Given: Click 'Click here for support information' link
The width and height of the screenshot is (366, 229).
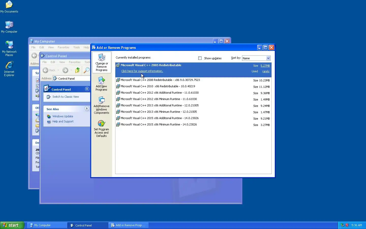Looking at the screenshot, I should tap(142, 71).
